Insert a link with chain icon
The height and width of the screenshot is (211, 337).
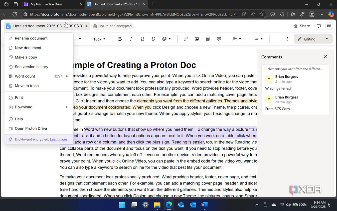point(185,39)
